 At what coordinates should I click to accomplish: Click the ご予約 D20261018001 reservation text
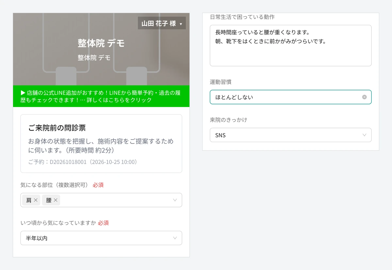click(83, 162)
